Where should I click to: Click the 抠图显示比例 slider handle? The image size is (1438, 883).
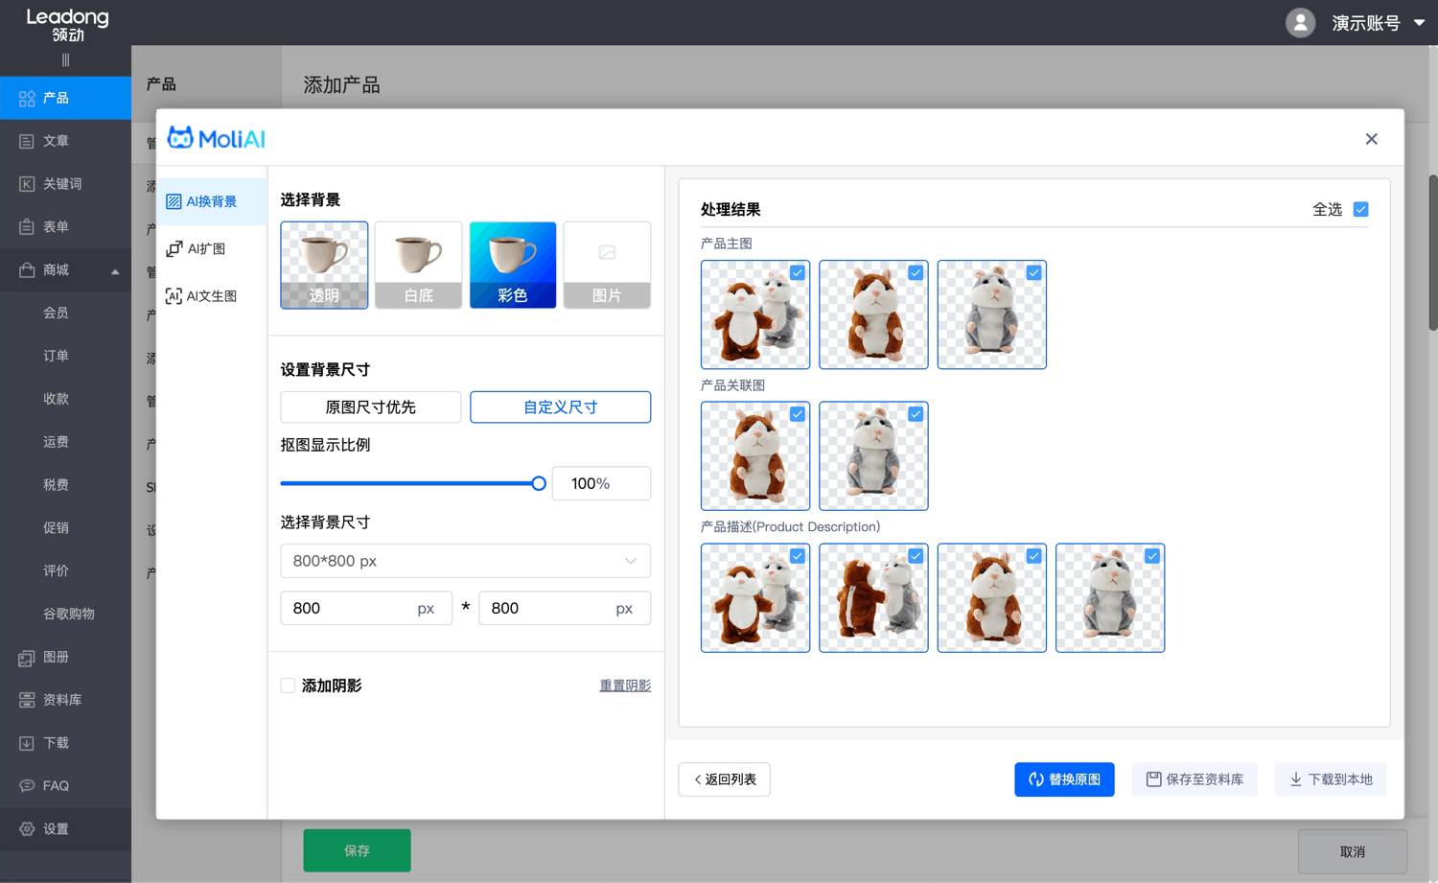[x=539, y=483]
